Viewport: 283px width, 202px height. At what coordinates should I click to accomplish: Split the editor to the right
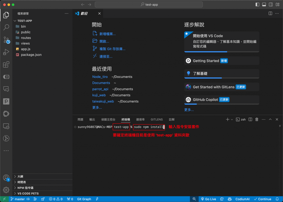click(x=270, y=13)
